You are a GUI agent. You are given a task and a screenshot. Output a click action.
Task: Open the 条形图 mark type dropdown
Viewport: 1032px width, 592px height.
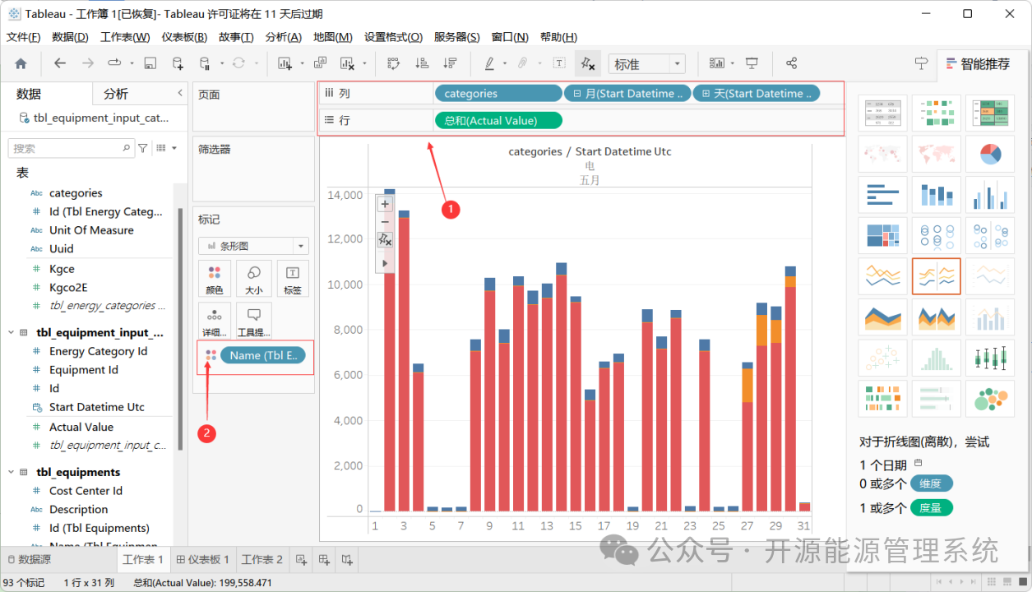pyautogui.click(x=253, y=246)
